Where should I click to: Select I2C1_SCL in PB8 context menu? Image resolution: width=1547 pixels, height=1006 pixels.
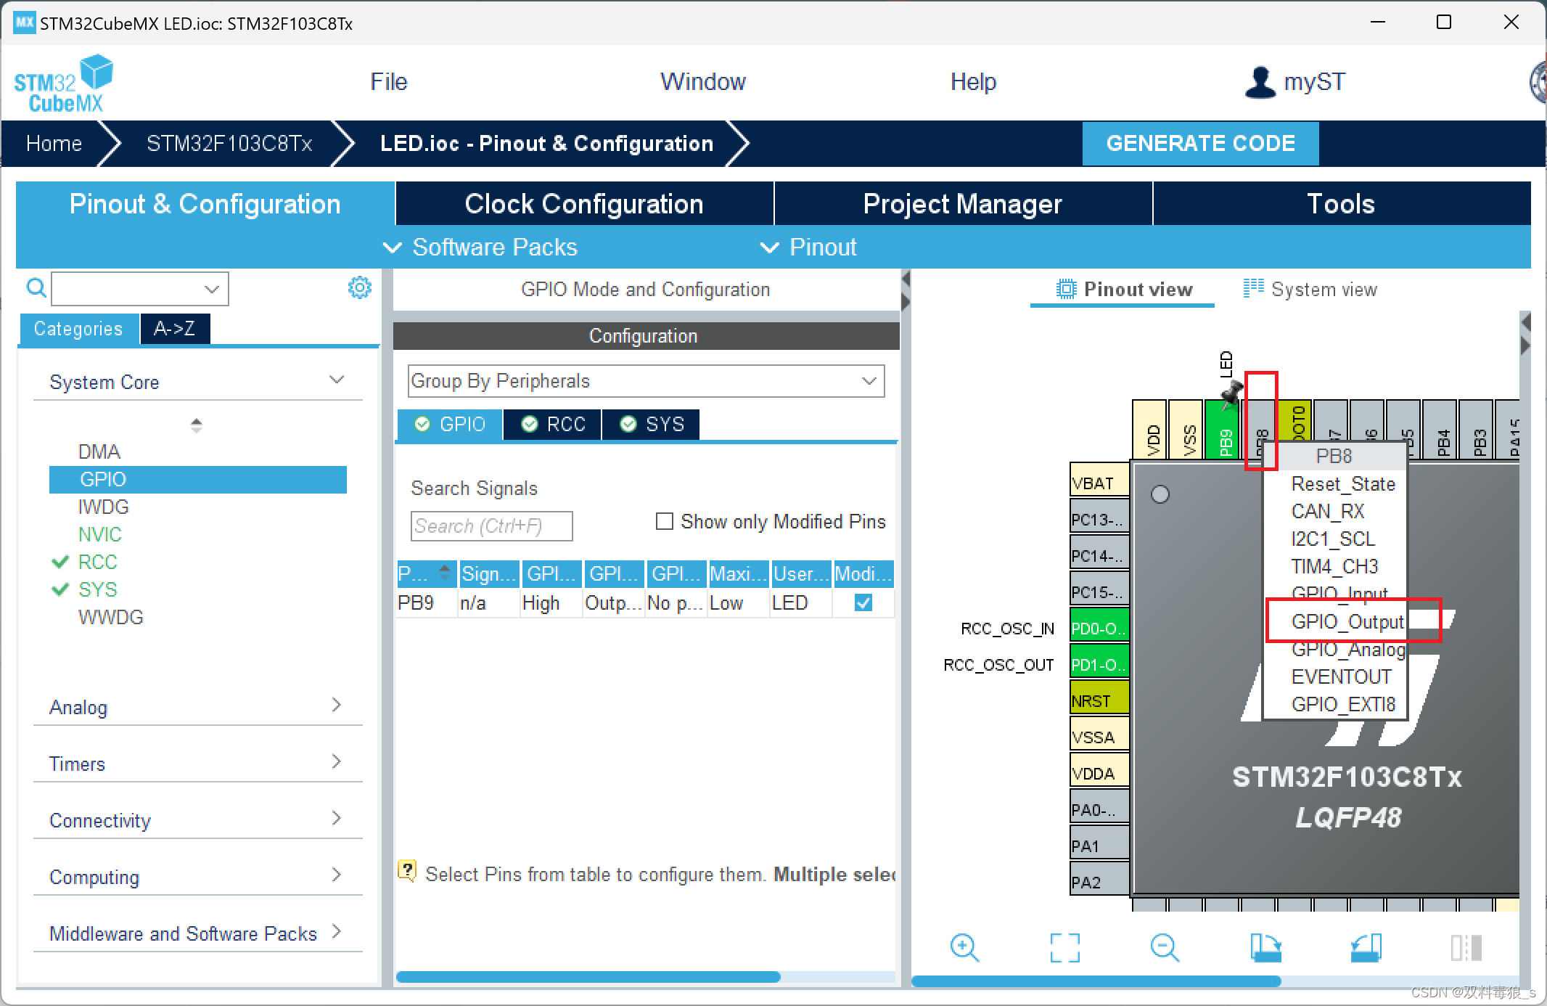click(1333, 539)
